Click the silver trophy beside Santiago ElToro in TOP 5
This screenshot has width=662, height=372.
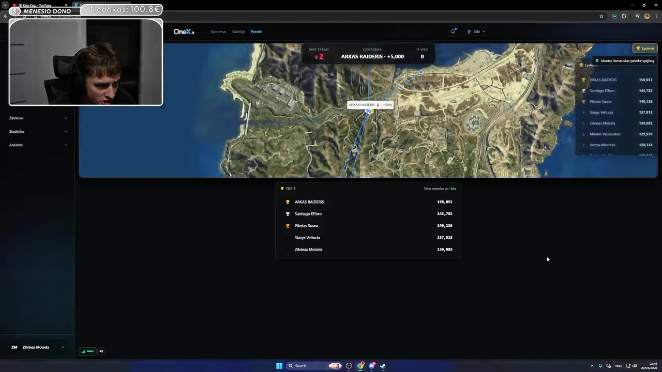point(288,214)
